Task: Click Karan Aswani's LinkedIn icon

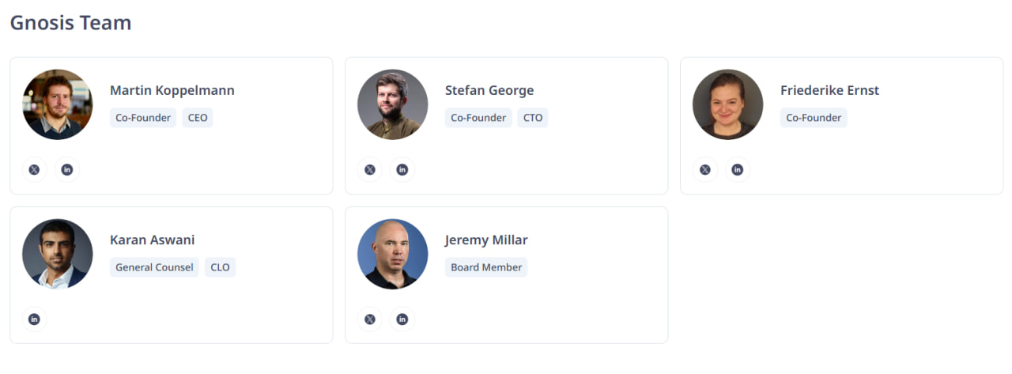Action: [x=34, y=319]
